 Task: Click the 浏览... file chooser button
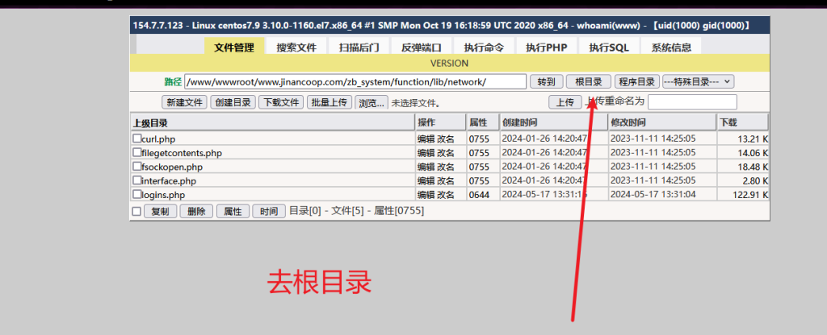click(372, 102)
